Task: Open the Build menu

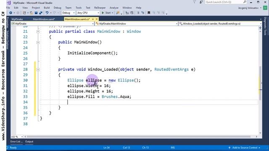Action: pos(47,8)
